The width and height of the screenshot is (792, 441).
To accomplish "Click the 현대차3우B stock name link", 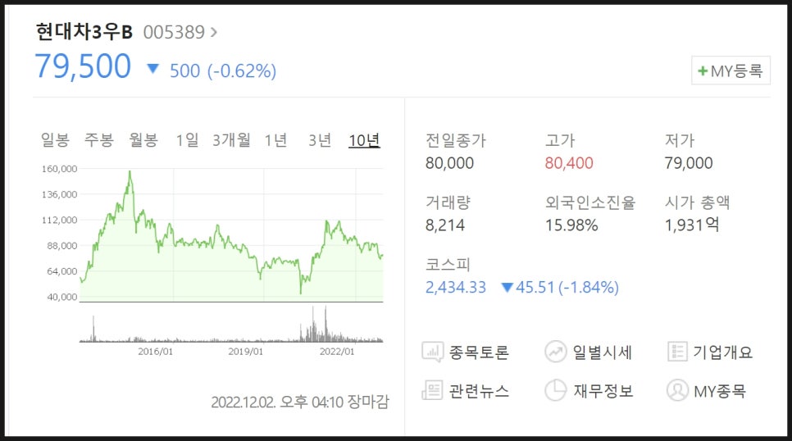I will click(x=84, y=32).
